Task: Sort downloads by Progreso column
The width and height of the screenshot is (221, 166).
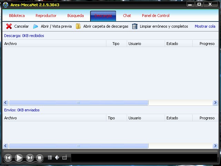Action: coord(205,44)
